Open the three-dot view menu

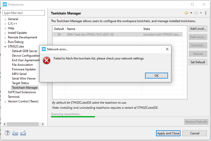click(x=206, y=13)
